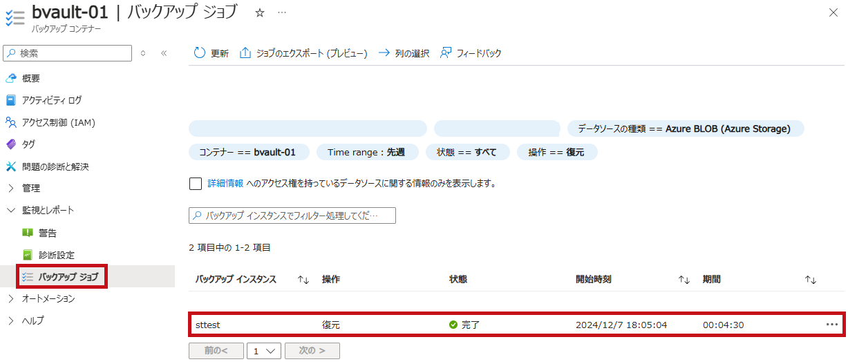The image size is (848, 364).
Task: Click the expand/collapse arrows next to search box
Action: coord(143,53)
